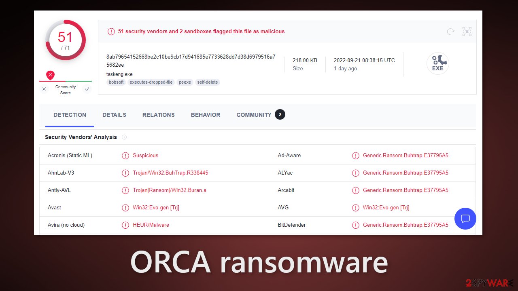Click the self-delete tag

(208, 82)
